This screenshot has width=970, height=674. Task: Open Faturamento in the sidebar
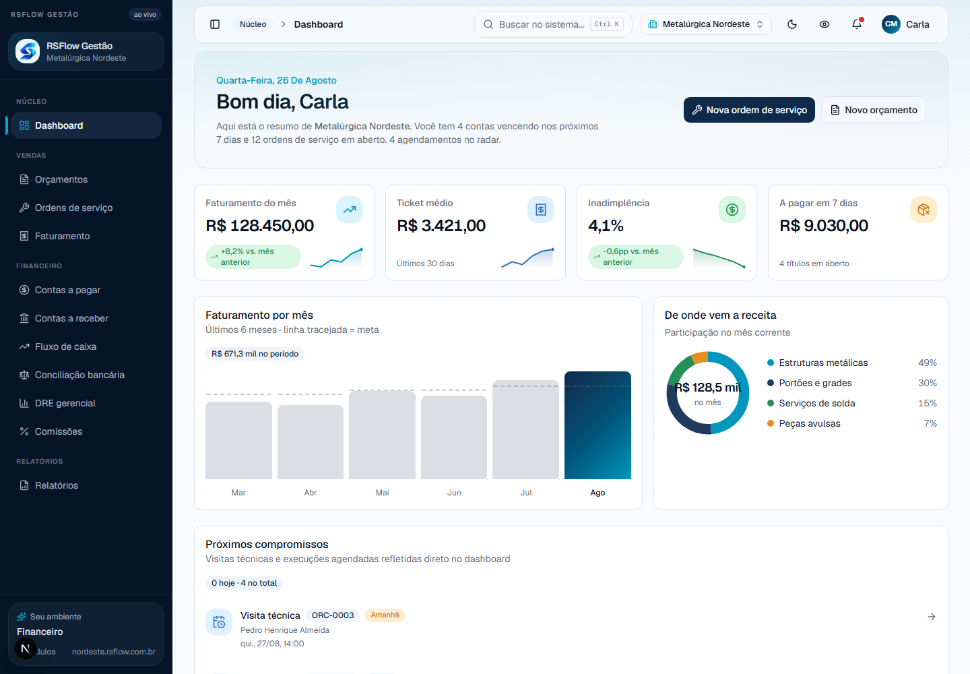click(86, 236)
